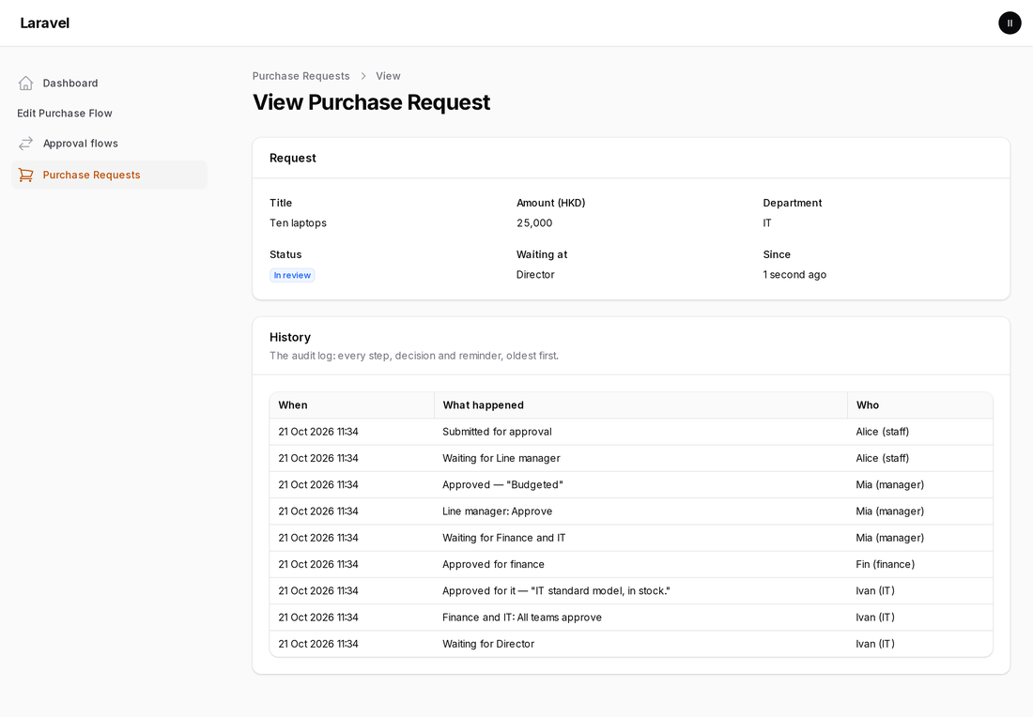Click the History section heading
The image size is (1033, 717).
tap(290, 337)
